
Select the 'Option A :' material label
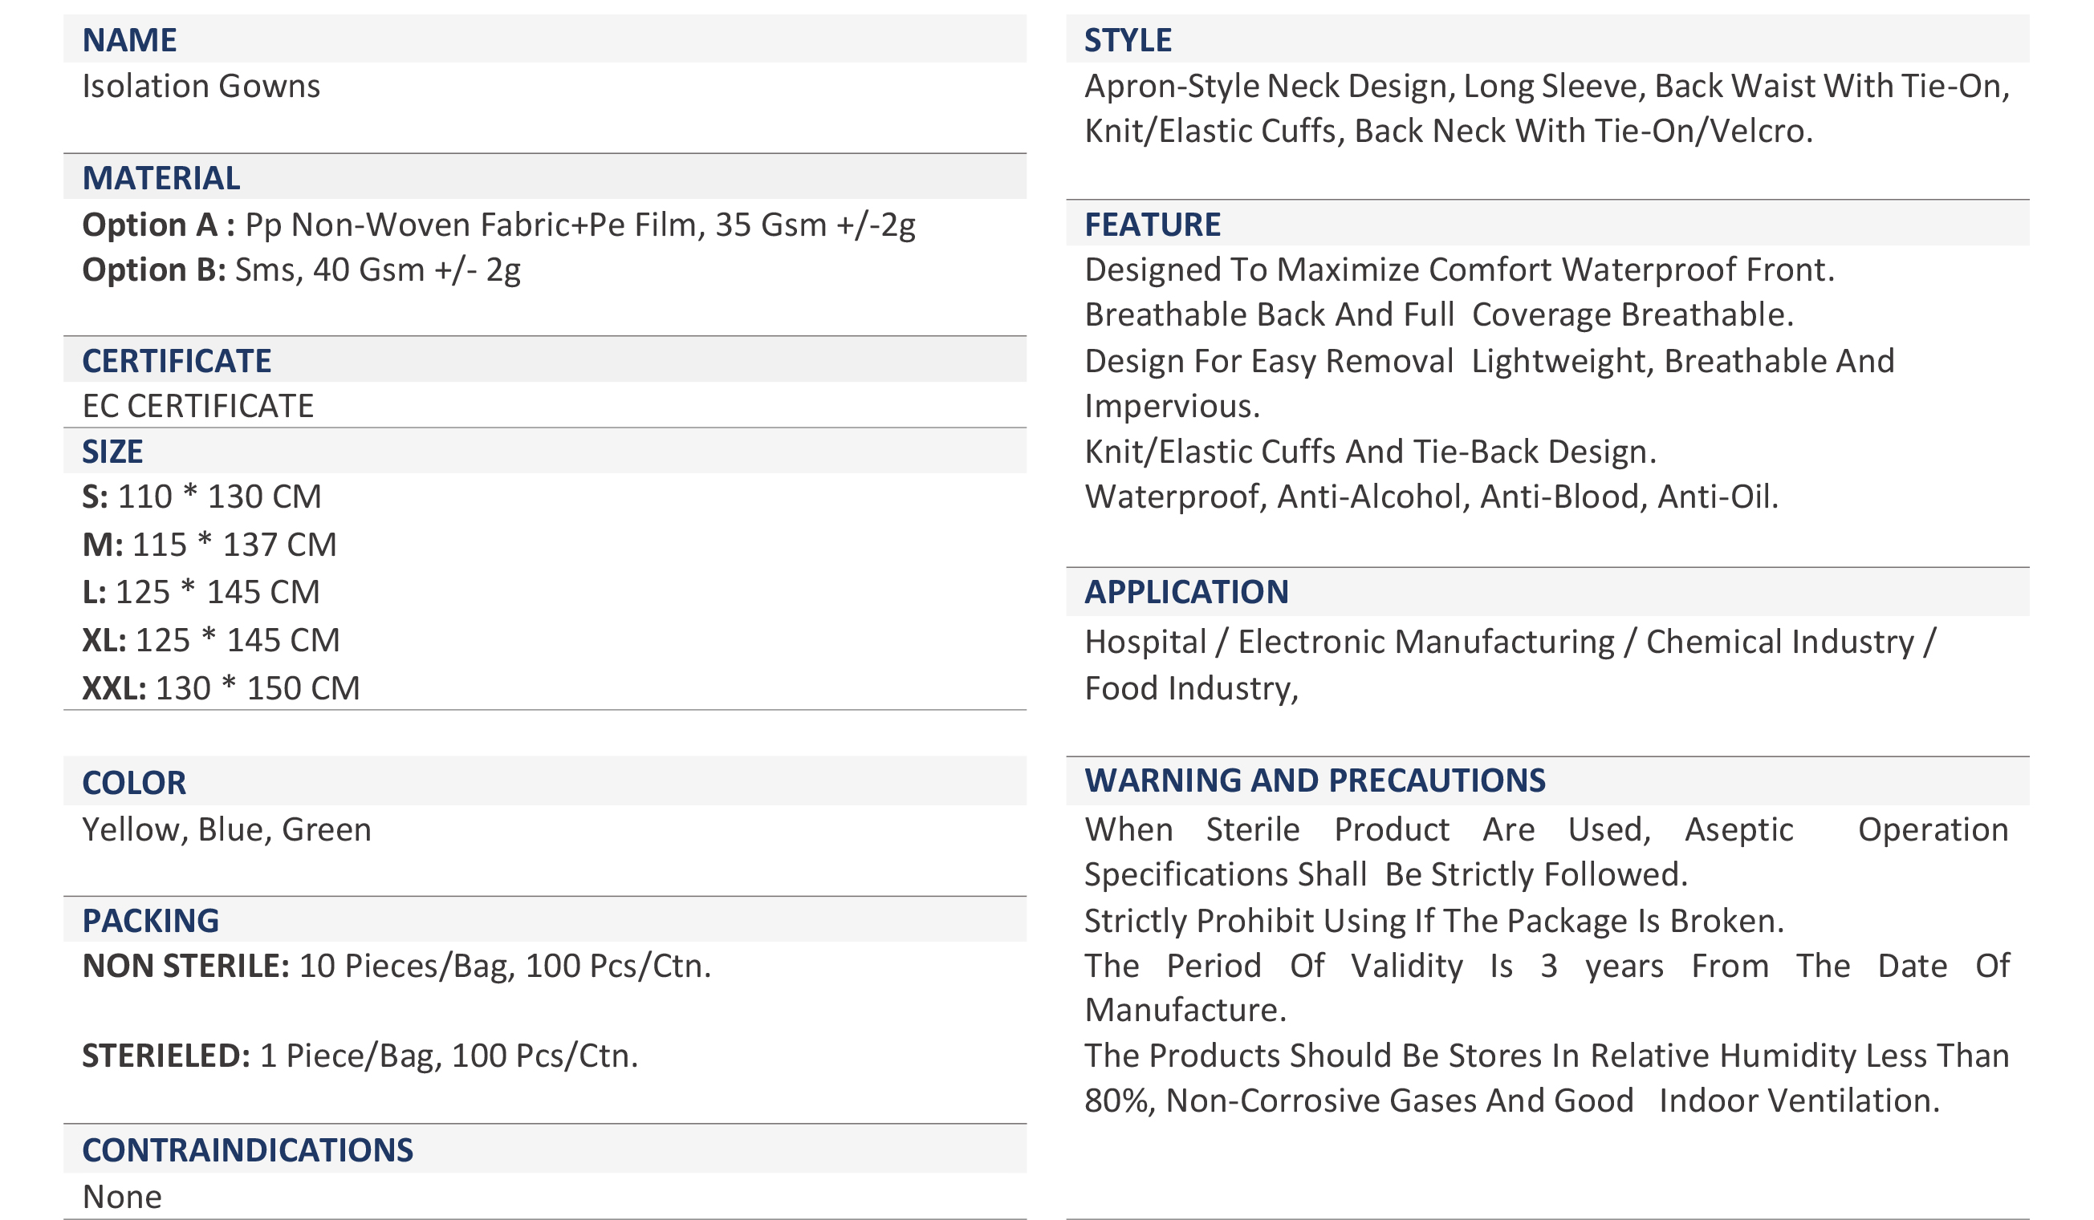pyautogui.click(x=158, y=225)
